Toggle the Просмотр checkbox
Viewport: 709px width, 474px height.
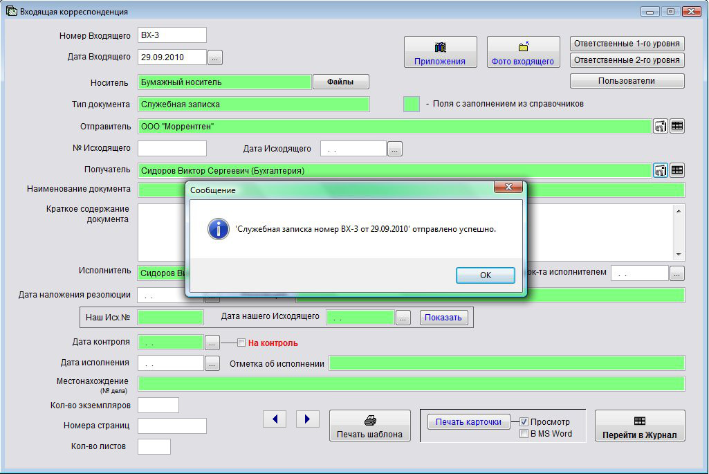click(x=524, y=421)
